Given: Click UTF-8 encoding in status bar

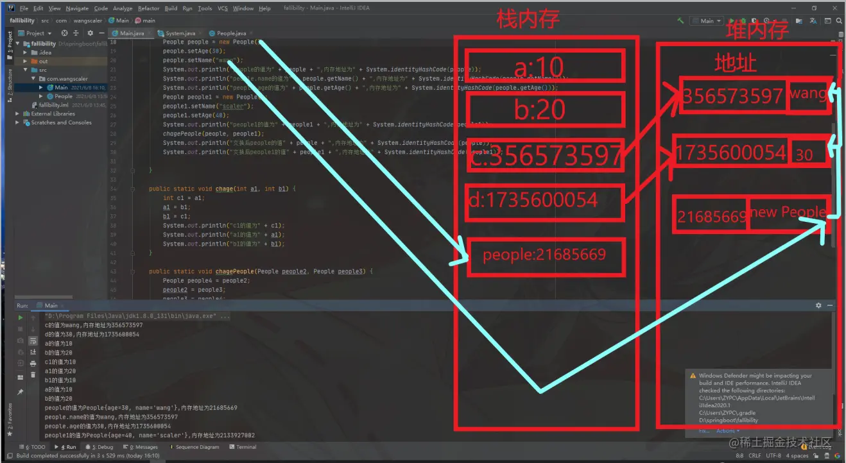Looking at the screenshot, I should pos(773,456).
